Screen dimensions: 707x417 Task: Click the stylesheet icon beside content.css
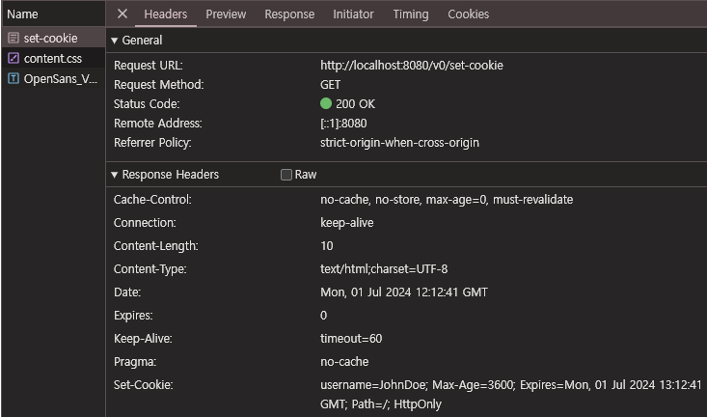pyautogui.click(x=14, y=58)
